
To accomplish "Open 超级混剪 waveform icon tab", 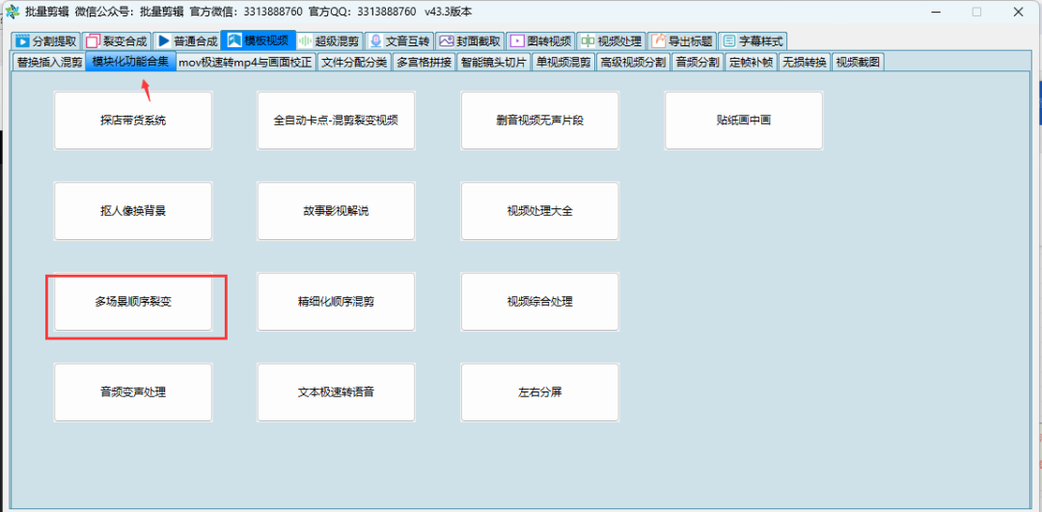I will pyautogui.click(x=306, y=41).
